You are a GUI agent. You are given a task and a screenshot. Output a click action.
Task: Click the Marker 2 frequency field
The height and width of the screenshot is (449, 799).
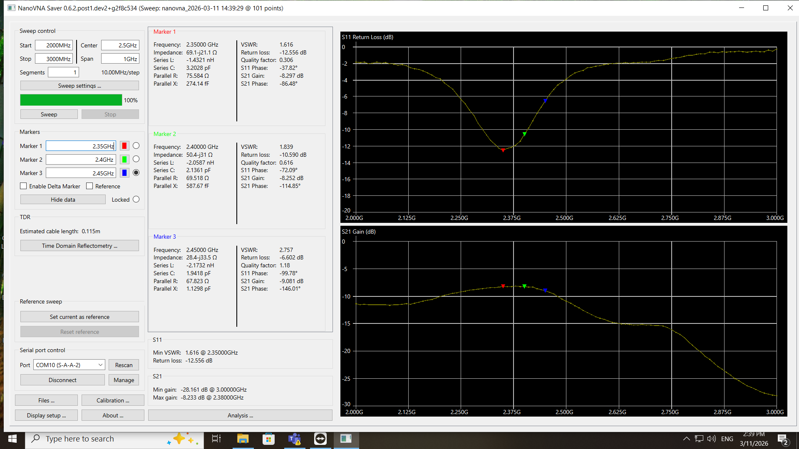pos(81,160)
